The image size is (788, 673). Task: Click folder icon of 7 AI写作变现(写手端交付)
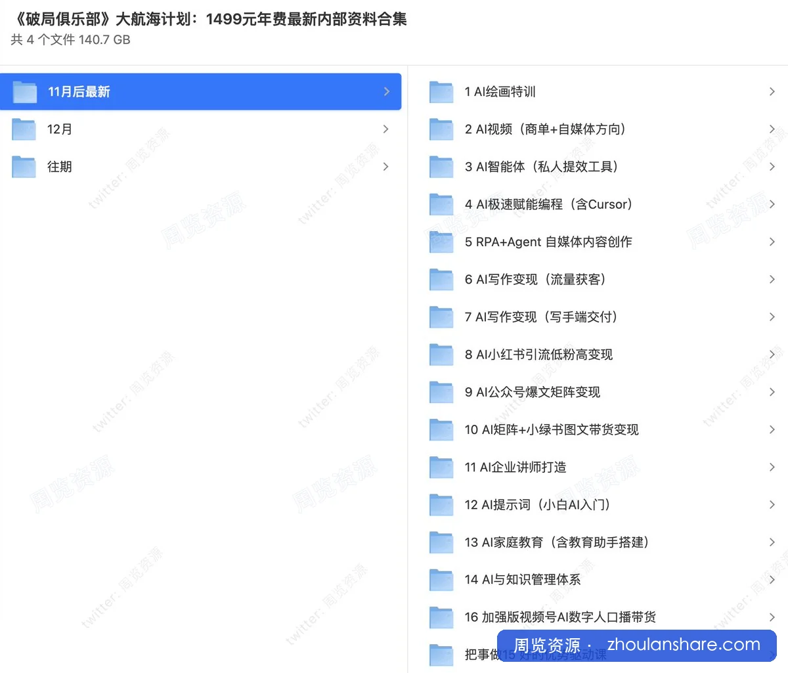(x=441, y=317)
